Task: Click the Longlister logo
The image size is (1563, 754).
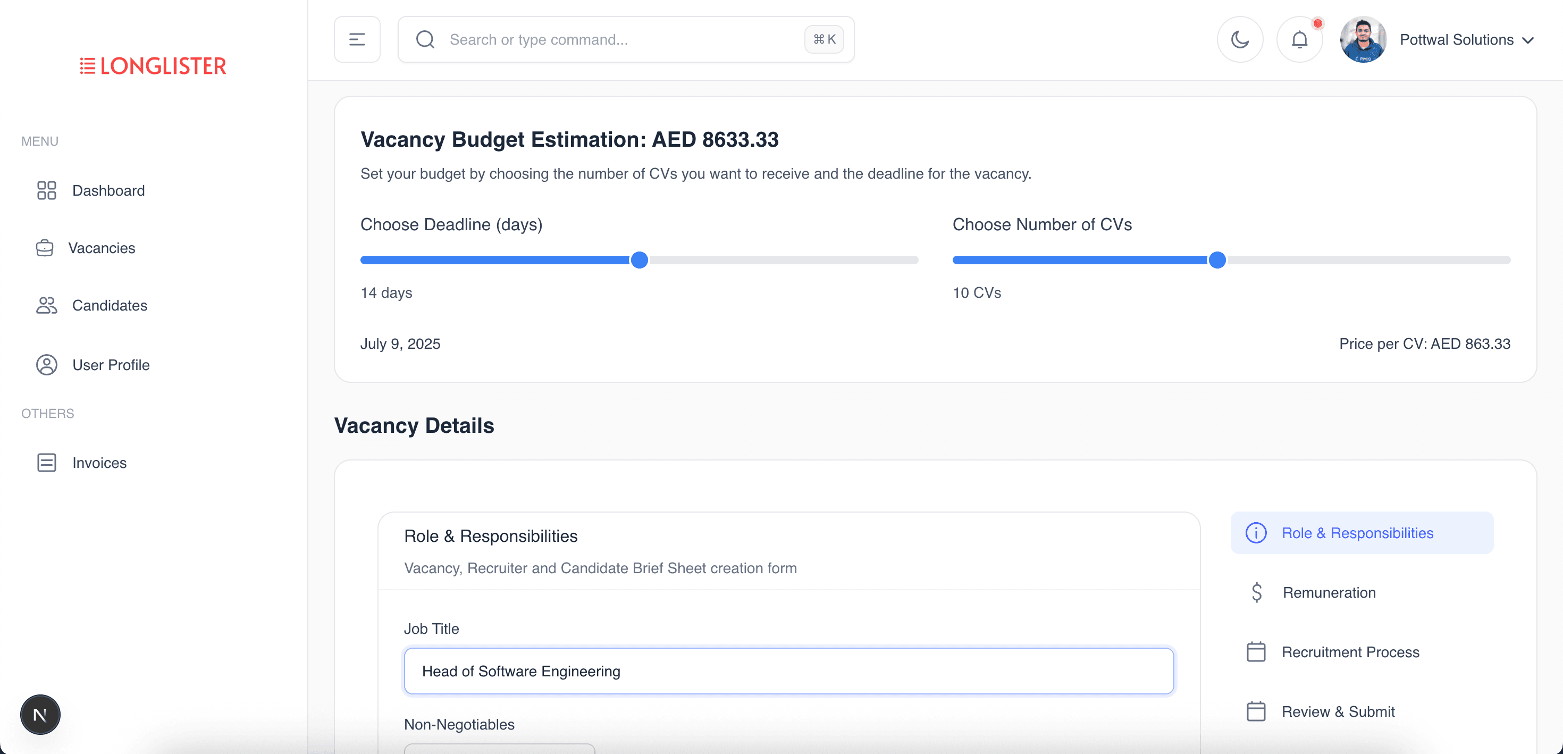Action: click(153, 65)
